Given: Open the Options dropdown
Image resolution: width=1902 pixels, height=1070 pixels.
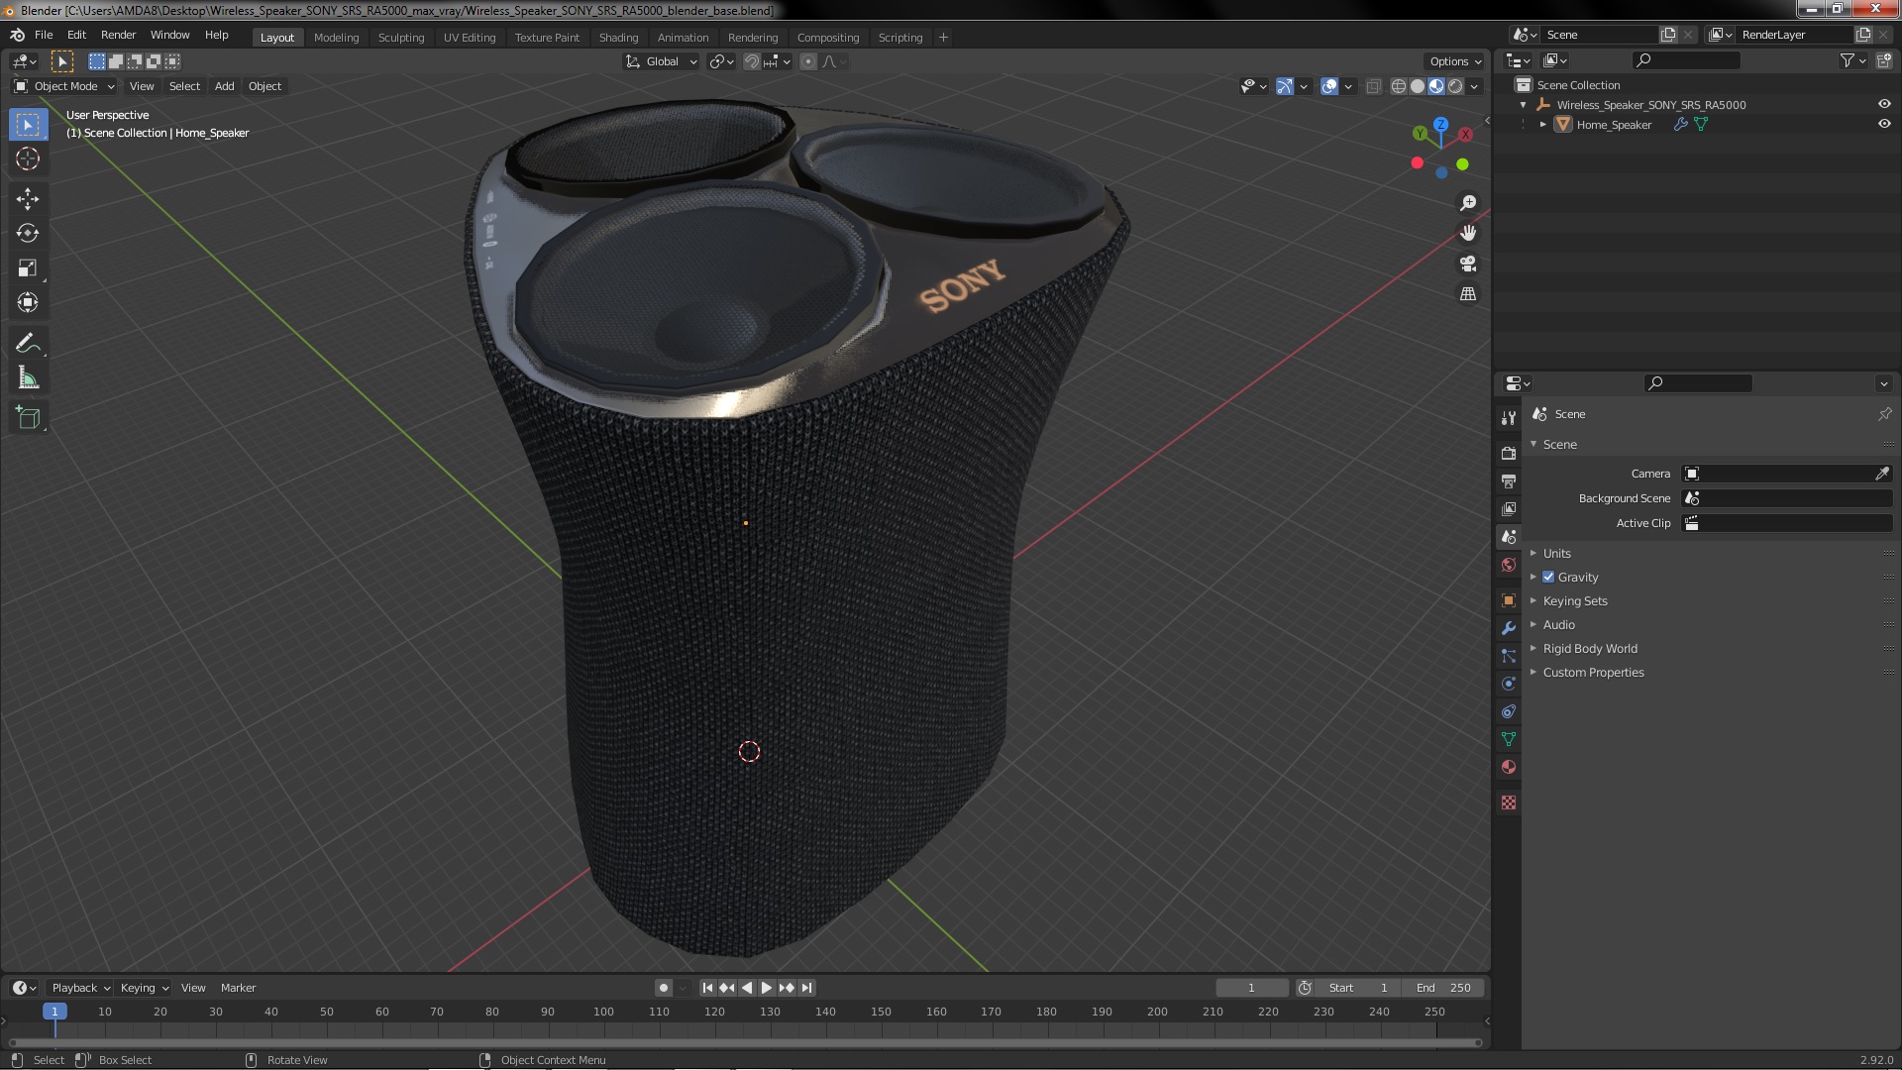Looking at the screenshot, I should coord(1455,61).
